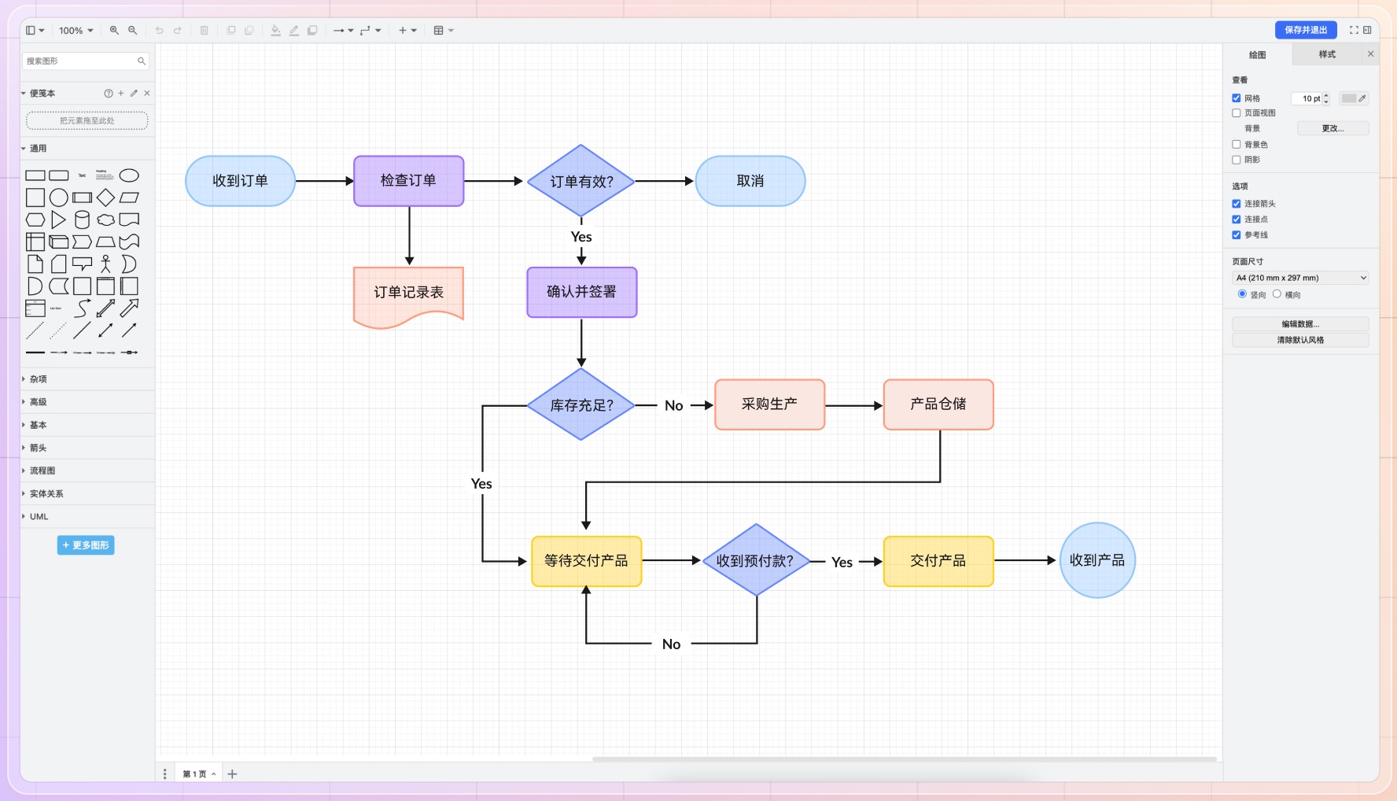Uncheck the 参考线 guides checkbox
1397x801 pixels.
point(1237,235)
